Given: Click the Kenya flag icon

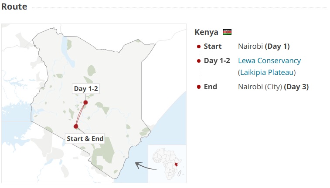Looking at the screenshot, I should (227, 32).
